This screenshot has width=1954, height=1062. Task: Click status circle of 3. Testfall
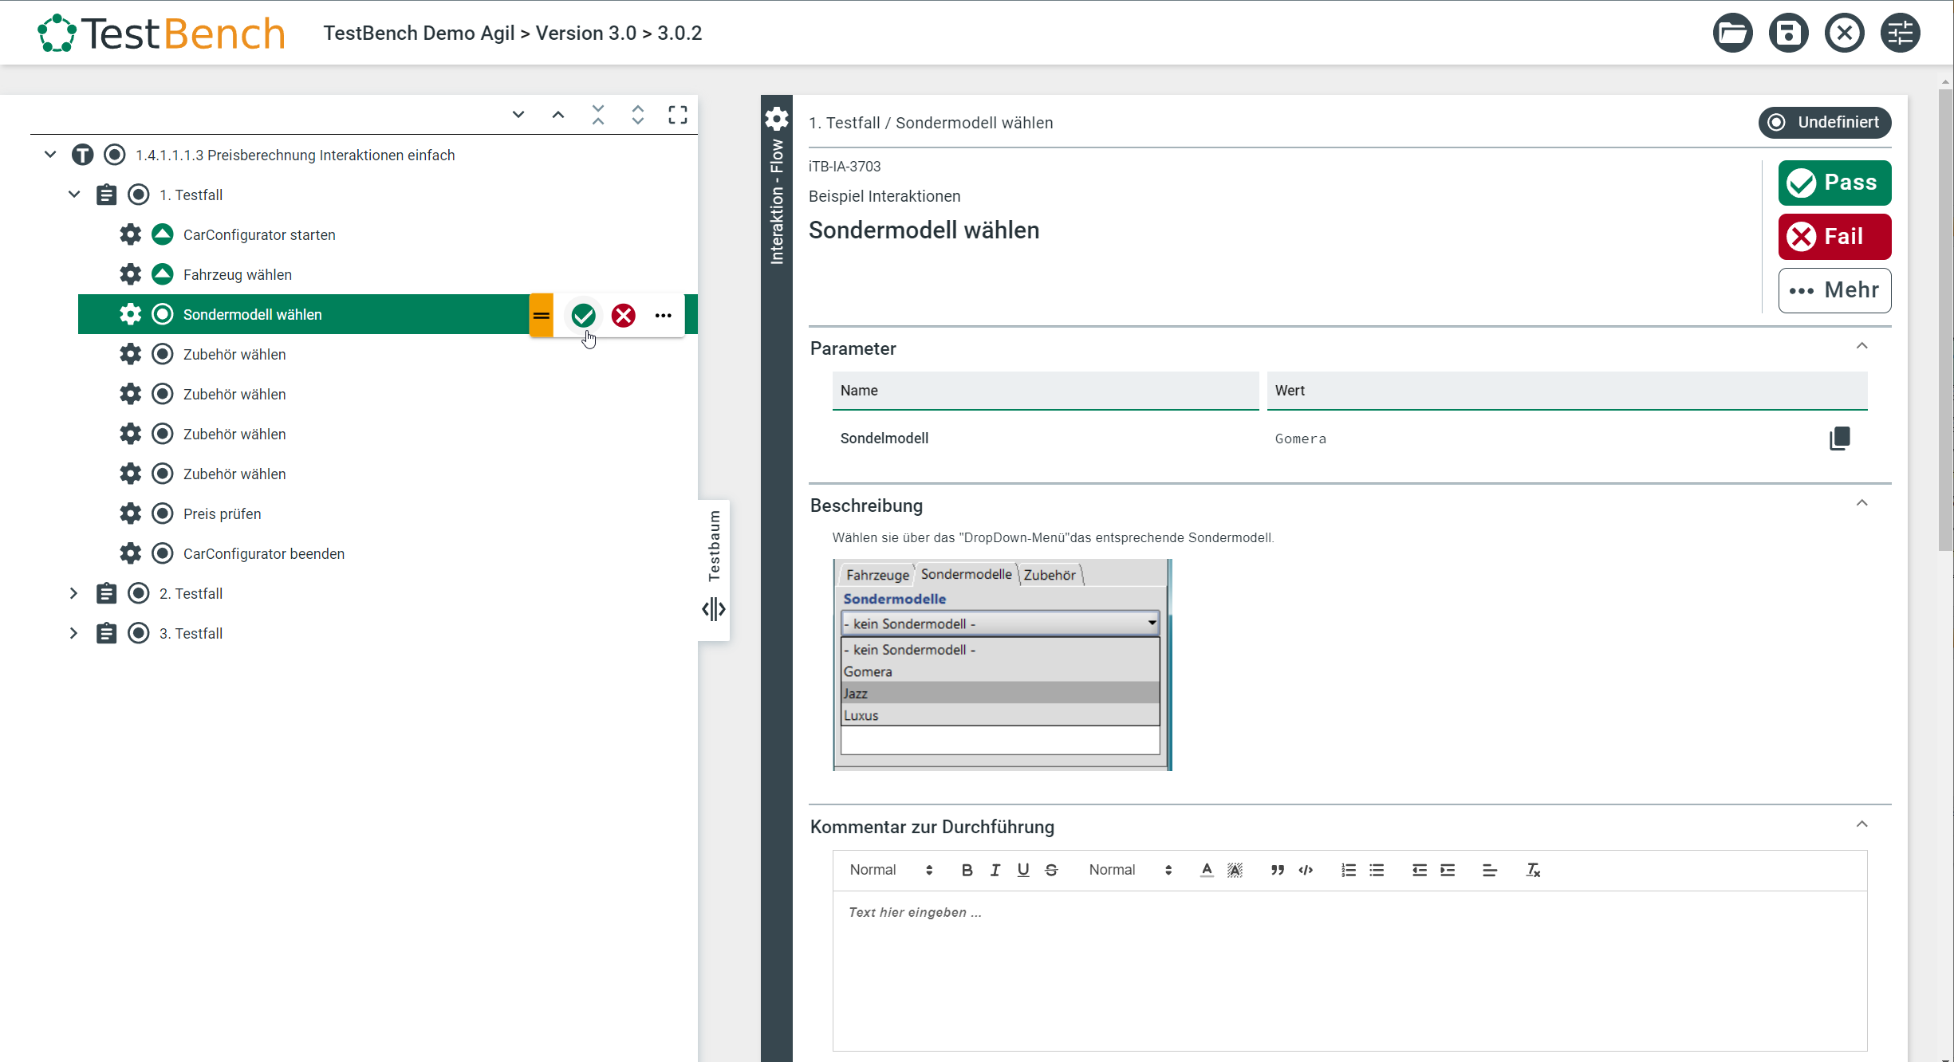point(139,633)
